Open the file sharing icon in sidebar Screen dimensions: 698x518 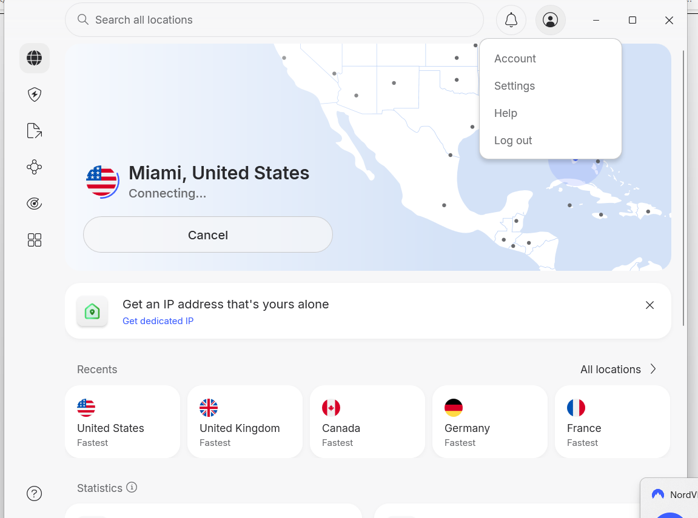35,131
